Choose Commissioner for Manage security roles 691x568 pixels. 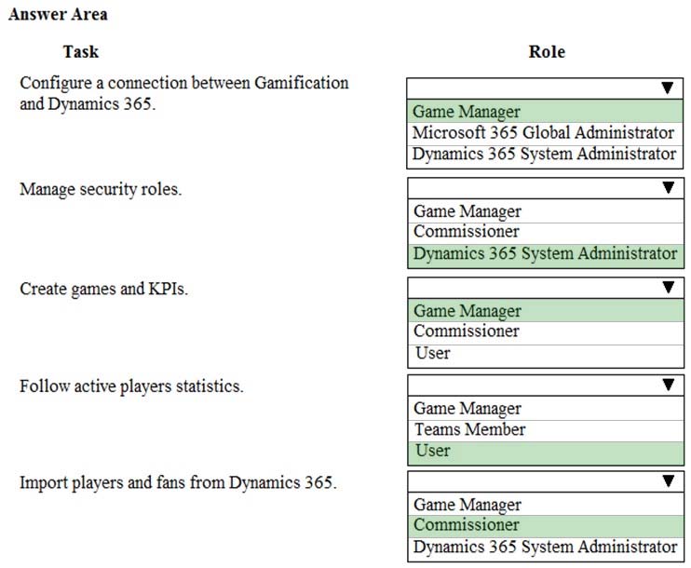point(546,232)
